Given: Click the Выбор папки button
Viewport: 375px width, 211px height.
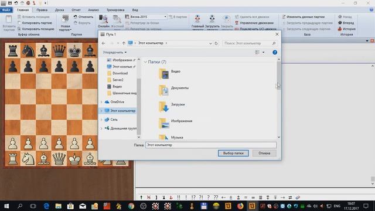Looking at the screenshot, I should [233, 153].
